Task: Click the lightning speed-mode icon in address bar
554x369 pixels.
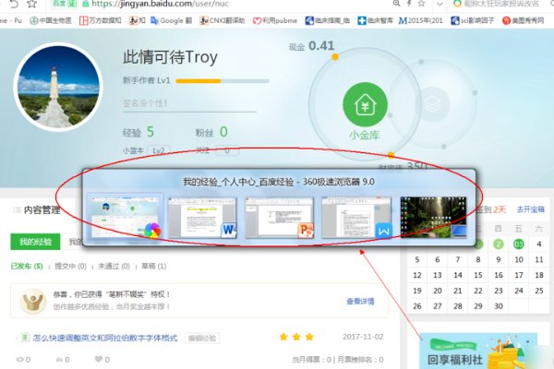Action: (x=409, y=4)
